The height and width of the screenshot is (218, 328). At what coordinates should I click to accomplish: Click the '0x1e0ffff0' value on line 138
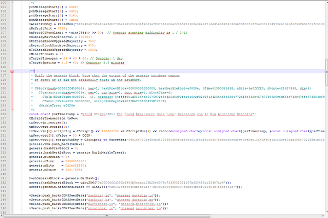[75, 166]
